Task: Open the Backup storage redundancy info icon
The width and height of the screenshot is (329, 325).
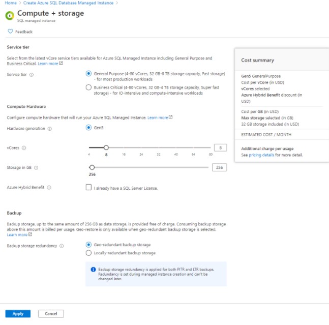Action: pos(62,246)
